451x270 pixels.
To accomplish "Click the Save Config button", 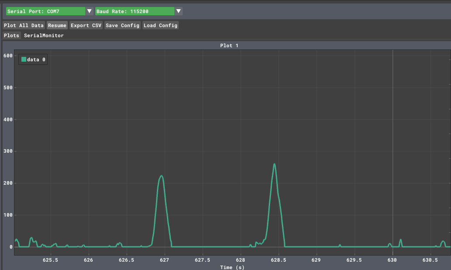I will tap(122, 25).
